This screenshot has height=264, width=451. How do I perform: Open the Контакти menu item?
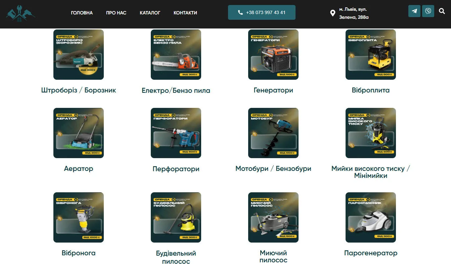[x=185, y=13]
